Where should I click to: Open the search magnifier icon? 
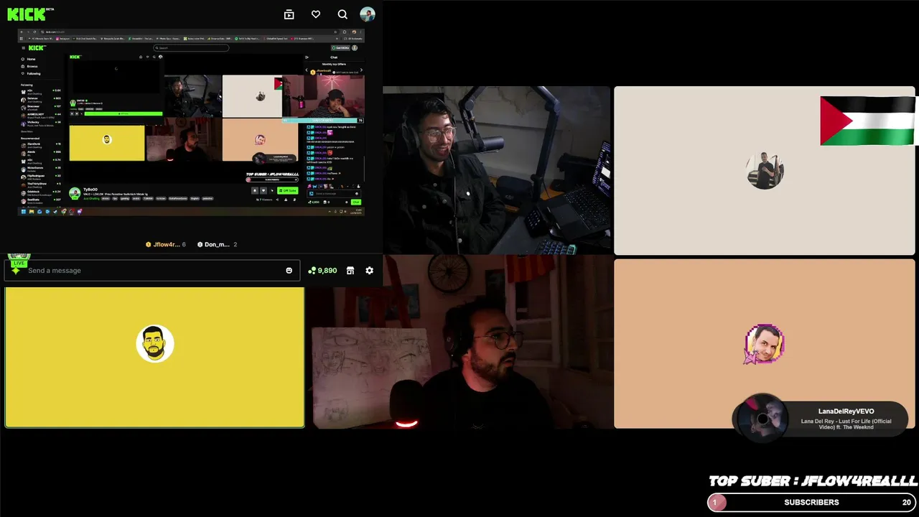342,14
